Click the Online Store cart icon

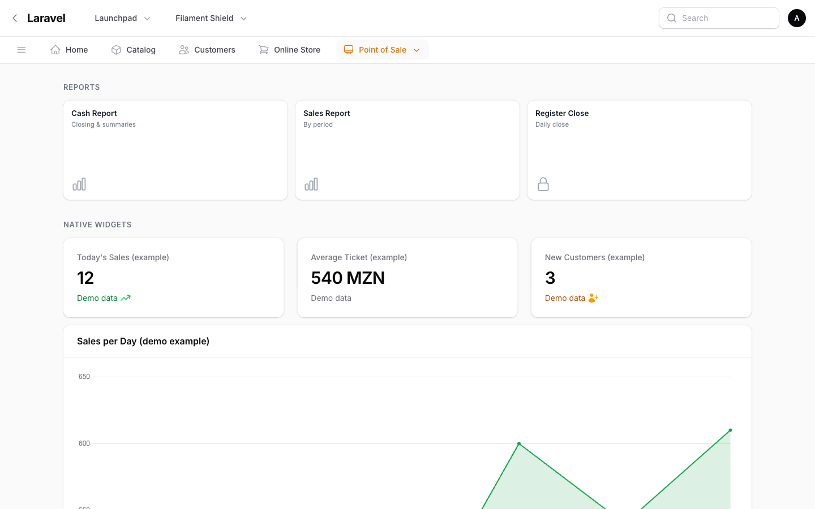[264, 50]
